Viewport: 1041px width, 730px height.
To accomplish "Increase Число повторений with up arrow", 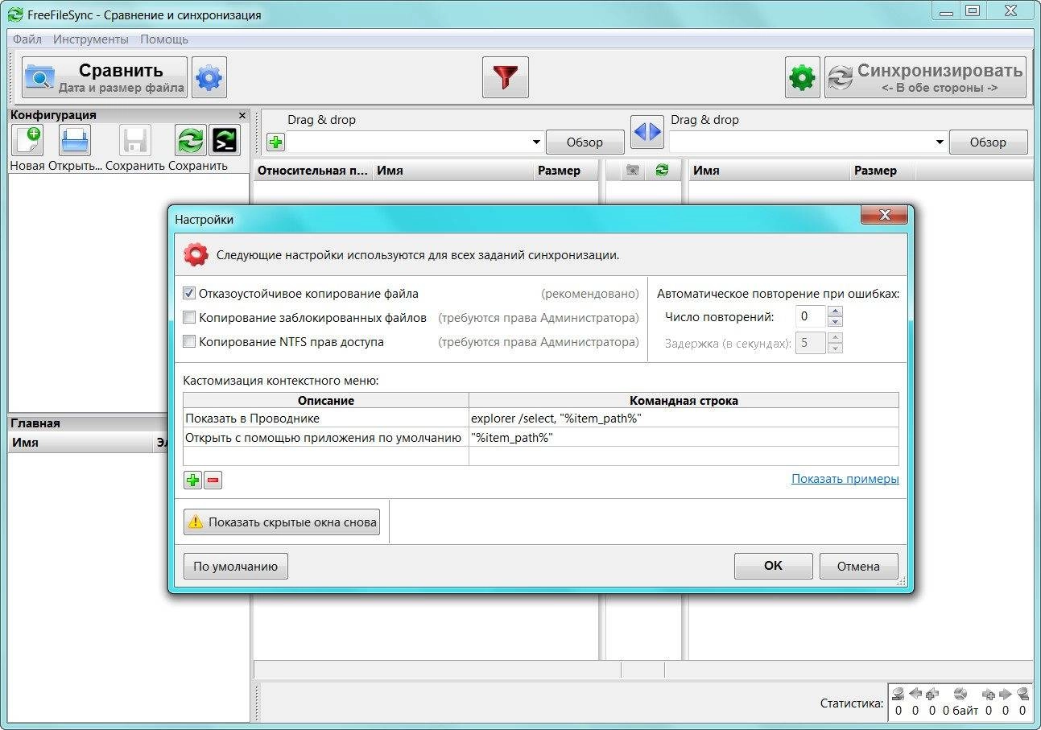I will point(836,311).
